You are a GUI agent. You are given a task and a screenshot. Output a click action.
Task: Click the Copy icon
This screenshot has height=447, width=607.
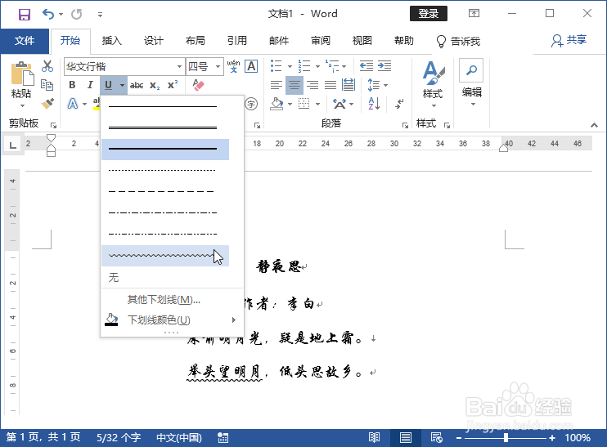pyautogui.click(x=47, y=85)
